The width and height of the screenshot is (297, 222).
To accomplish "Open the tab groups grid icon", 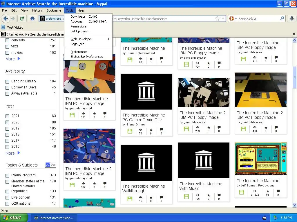I will point(294,34).
